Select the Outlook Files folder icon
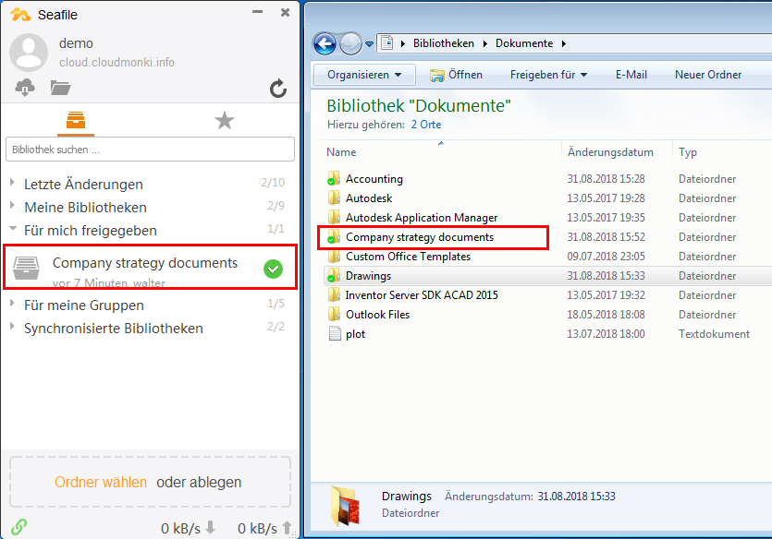 coord(334,315)
